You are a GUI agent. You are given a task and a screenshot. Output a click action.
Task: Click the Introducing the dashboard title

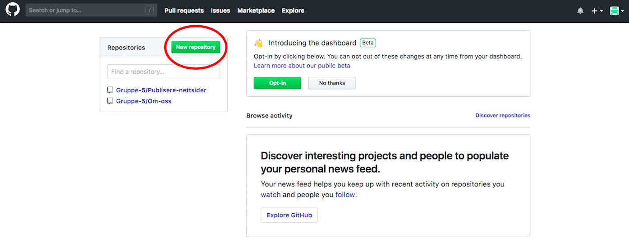(312, 43)
